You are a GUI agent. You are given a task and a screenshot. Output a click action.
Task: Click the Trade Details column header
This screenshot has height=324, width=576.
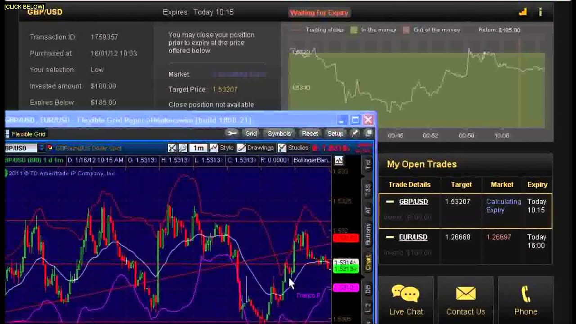coord(409,184)
